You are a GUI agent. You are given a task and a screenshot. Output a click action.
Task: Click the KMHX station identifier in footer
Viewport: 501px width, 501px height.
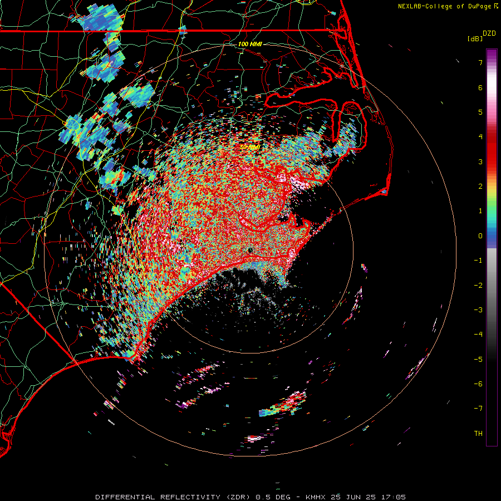316,497
